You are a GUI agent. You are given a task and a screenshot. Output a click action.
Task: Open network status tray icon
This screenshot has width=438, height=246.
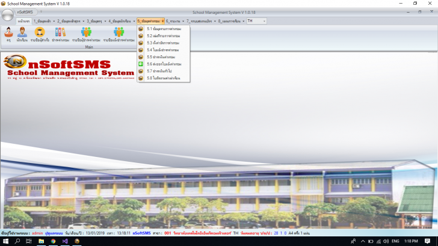[x=378, y=241]
